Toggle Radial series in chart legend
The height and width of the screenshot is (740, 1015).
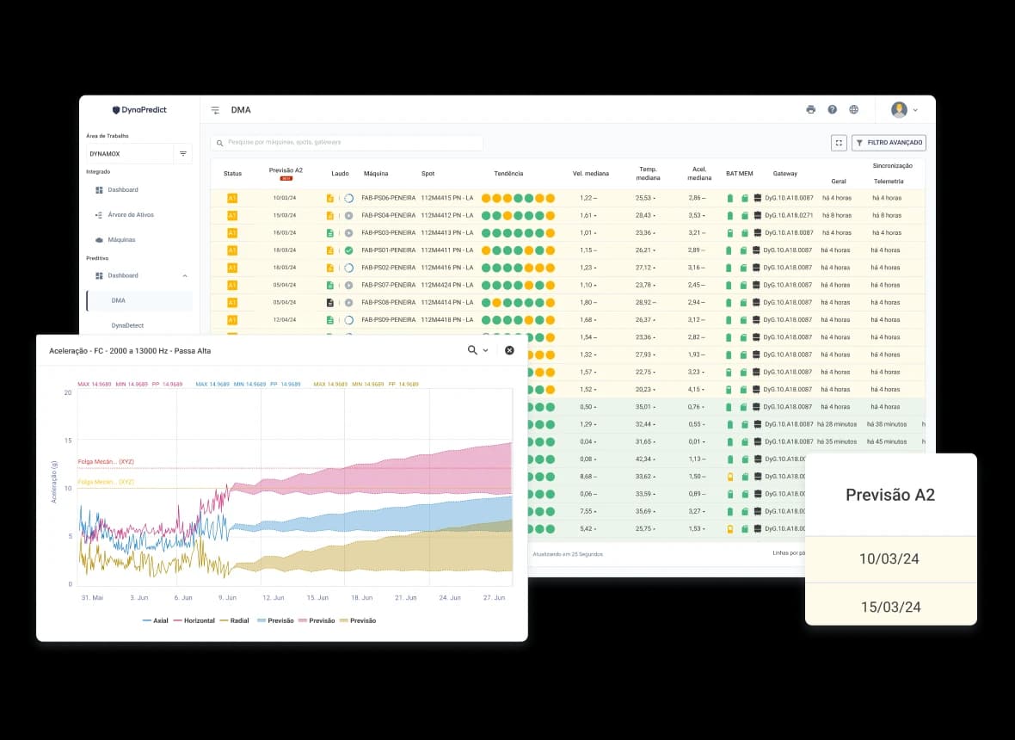point(234,620)
